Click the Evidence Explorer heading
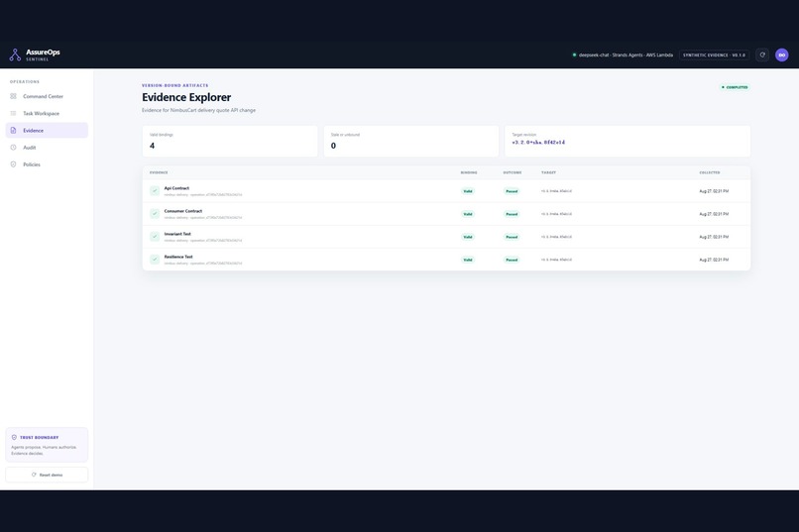This screenshot has width=799, height=532. [186, 97]
